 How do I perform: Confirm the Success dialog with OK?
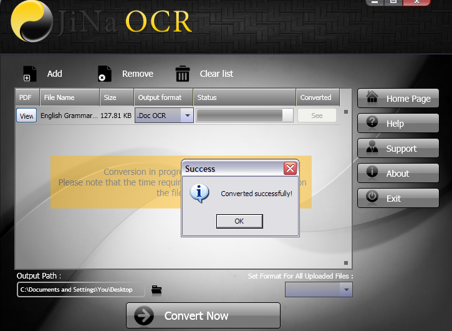coord(239,221)
